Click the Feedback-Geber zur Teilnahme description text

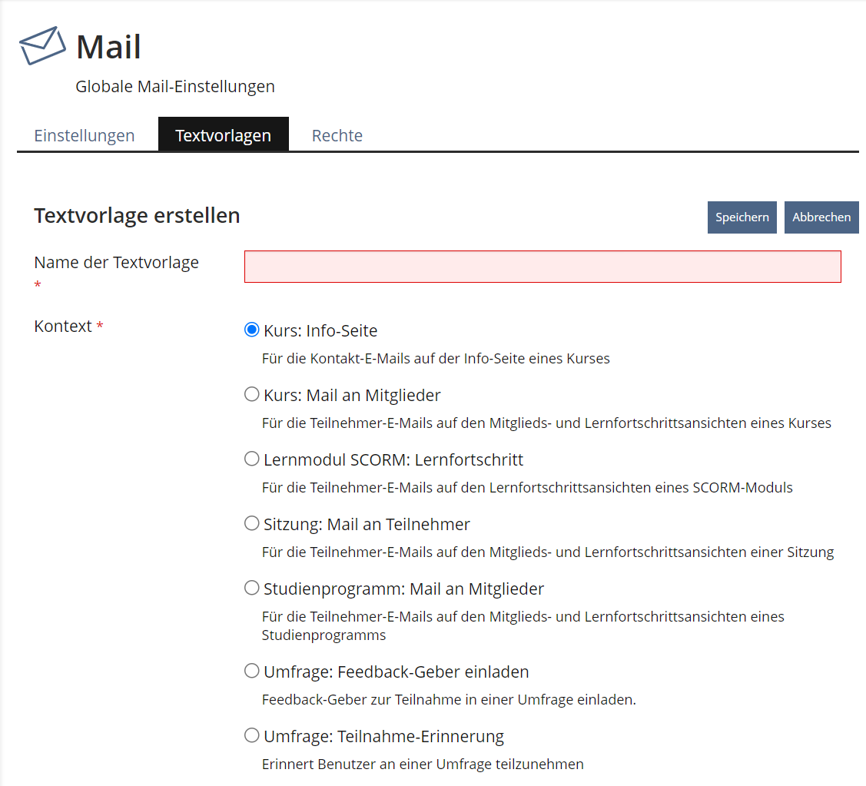(449, 700)
